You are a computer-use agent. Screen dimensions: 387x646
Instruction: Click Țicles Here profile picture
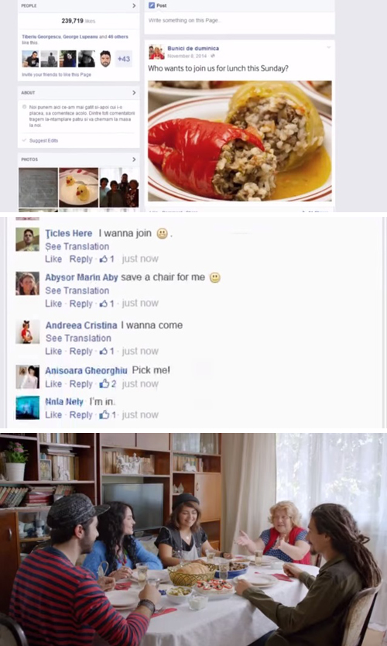click(x=28, y=239)
